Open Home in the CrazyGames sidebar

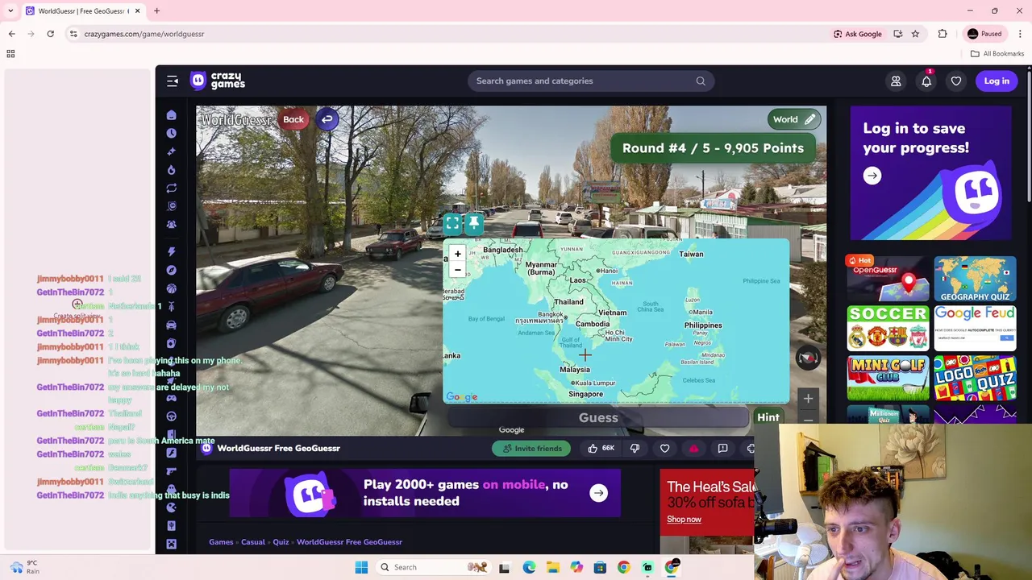pyautogui.click(x=171, y=115)
